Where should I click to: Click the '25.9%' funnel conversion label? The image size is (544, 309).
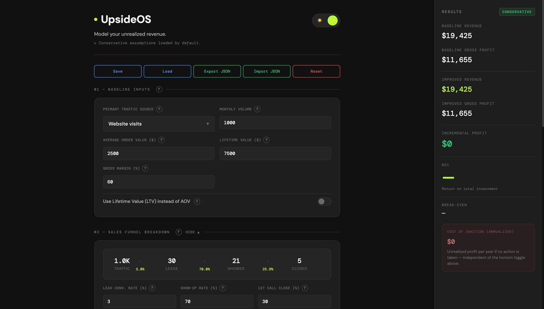[268, 269]
